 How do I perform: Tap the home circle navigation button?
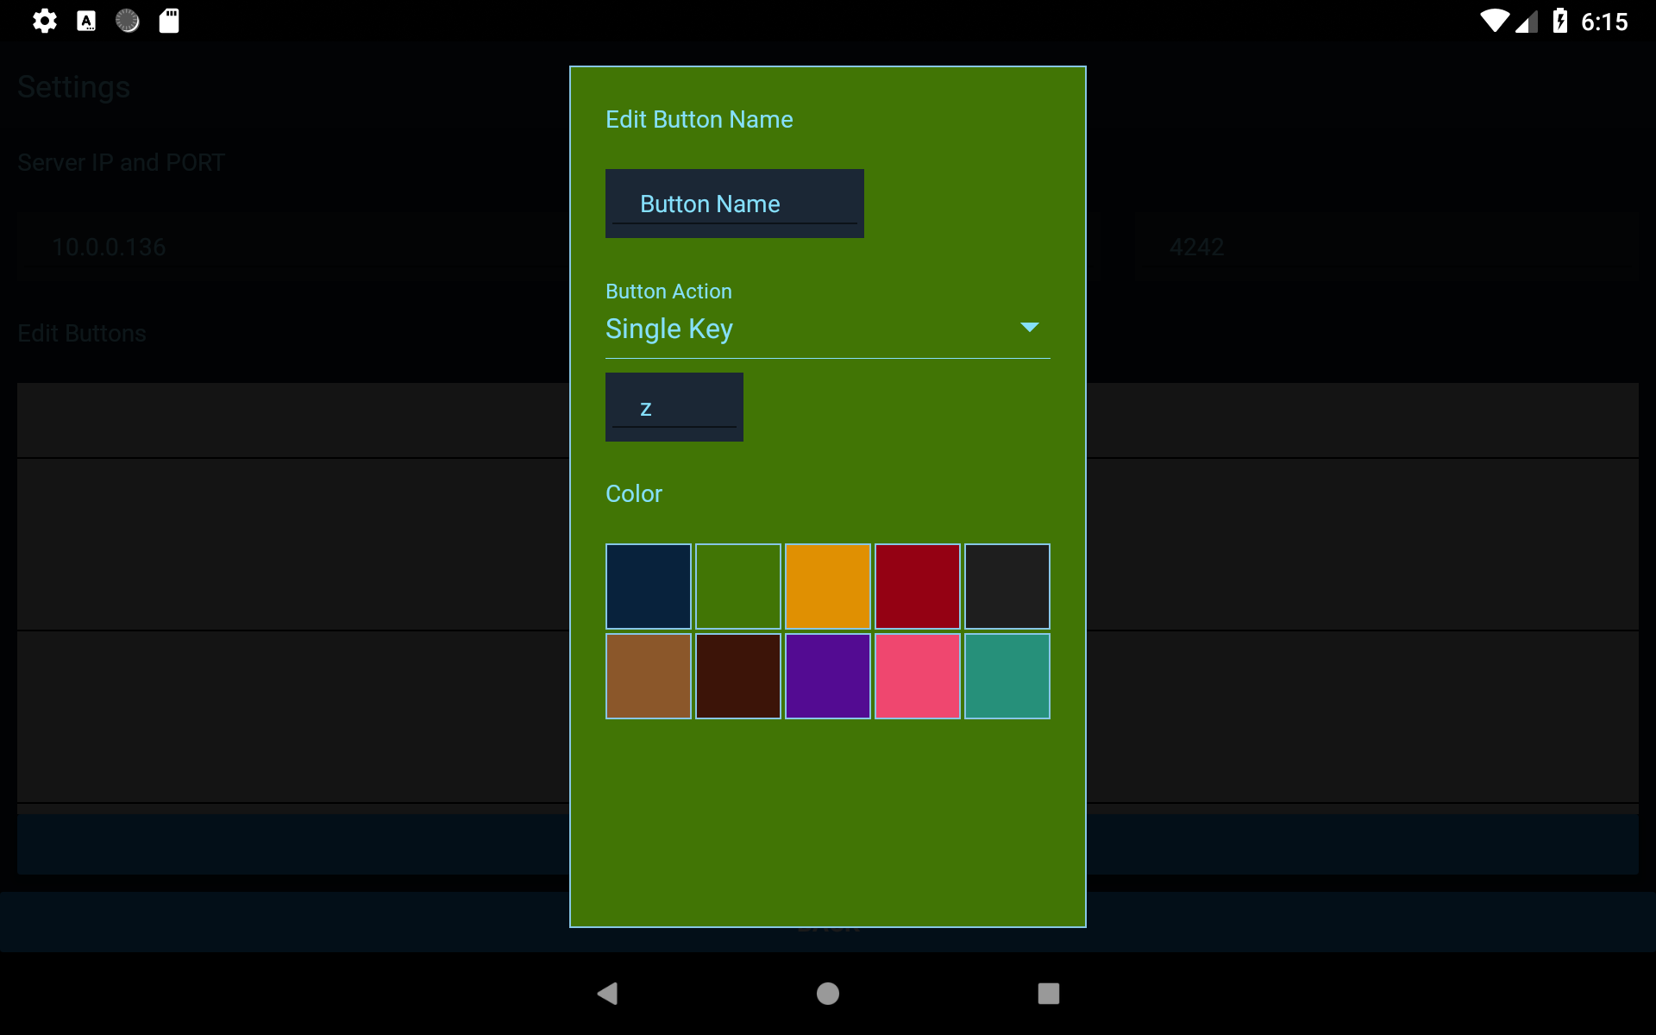pyautogui.click(x=827, y=994)
